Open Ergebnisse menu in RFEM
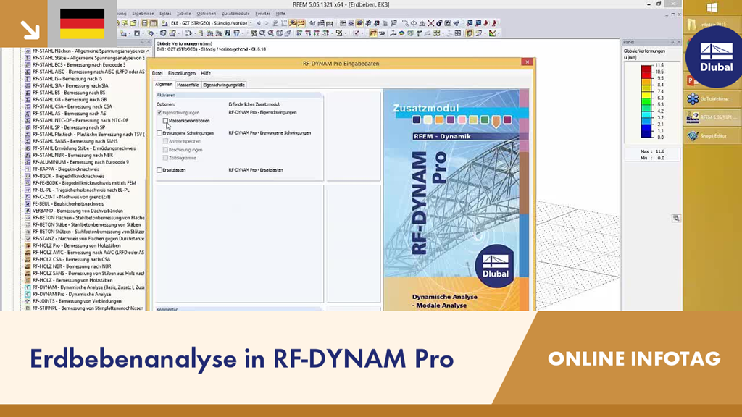The width and height of the screenshot is (742, 417). [143, 14]
